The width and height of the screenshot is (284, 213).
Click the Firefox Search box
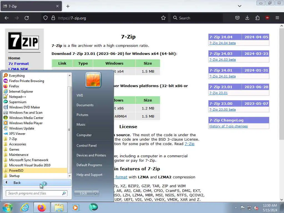click(x=197, y=18)
